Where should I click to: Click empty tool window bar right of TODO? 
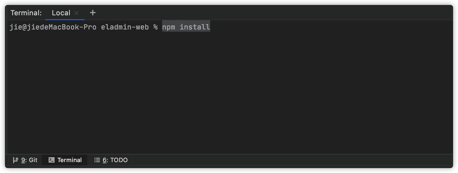coord(289,160)
